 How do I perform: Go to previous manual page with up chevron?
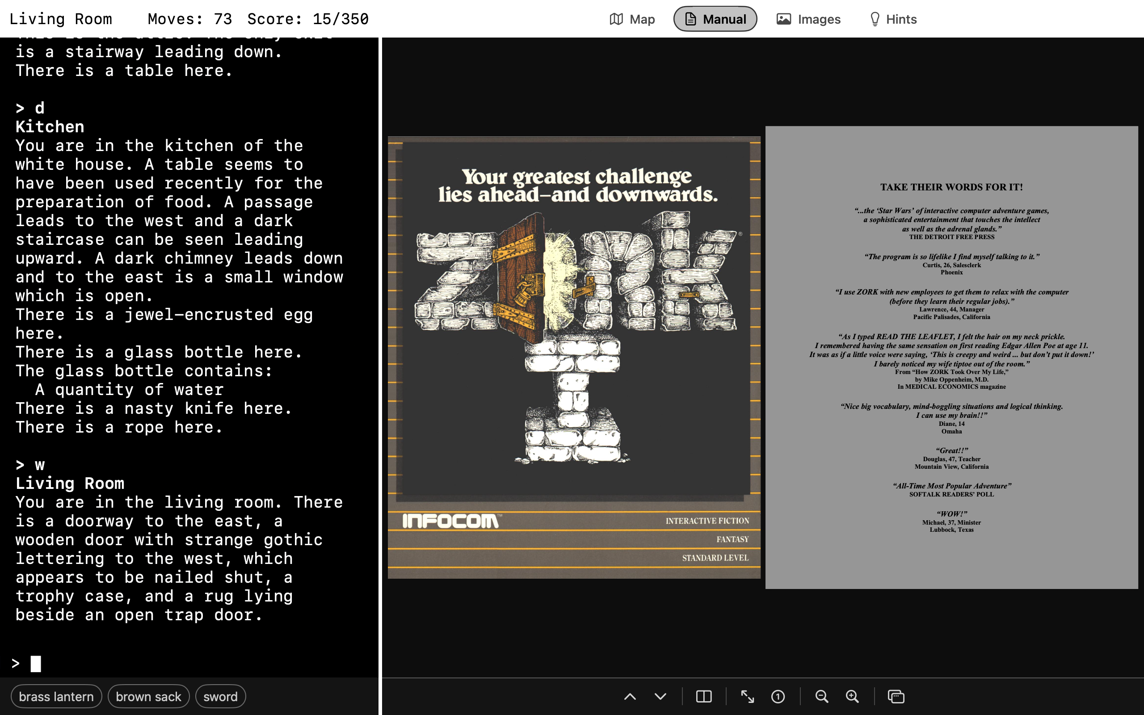pyautogui.click(x=630, y=697)
